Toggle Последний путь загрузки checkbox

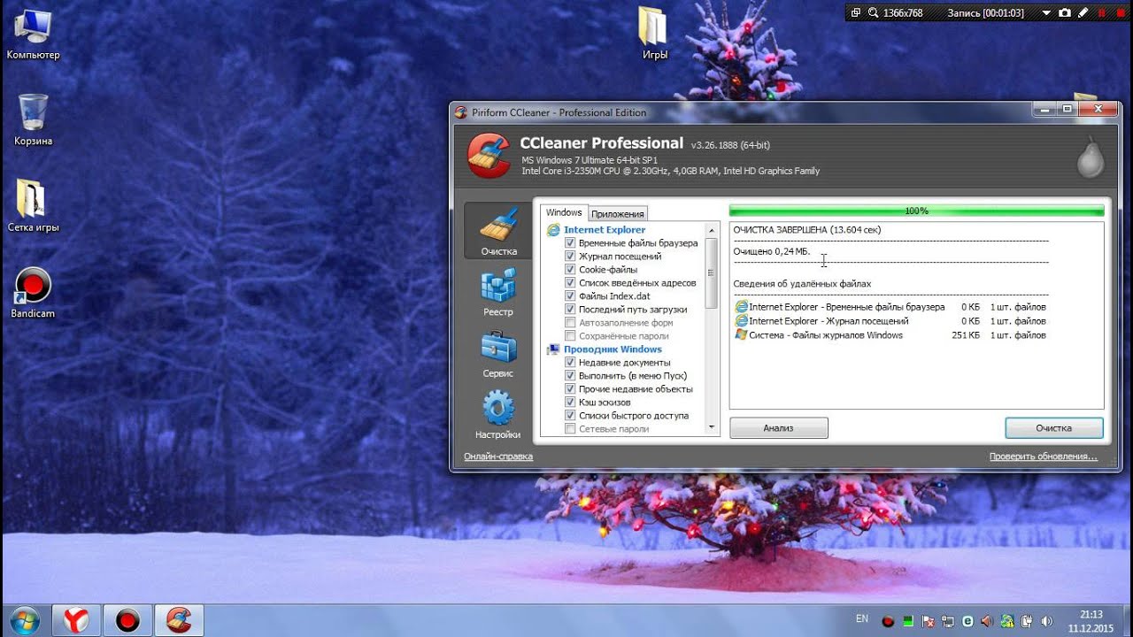coord(571,310)
